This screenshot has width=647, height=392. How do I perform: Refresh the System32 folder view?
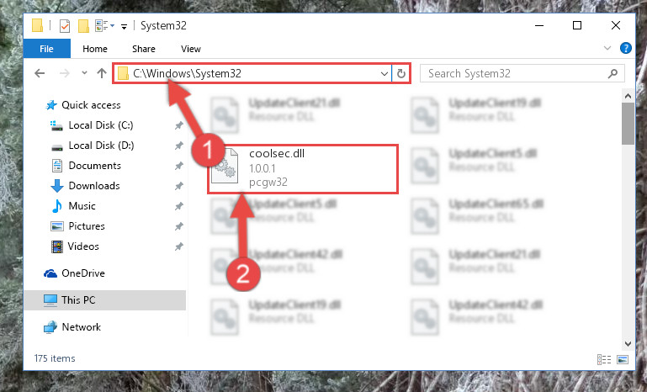(401, 73)
